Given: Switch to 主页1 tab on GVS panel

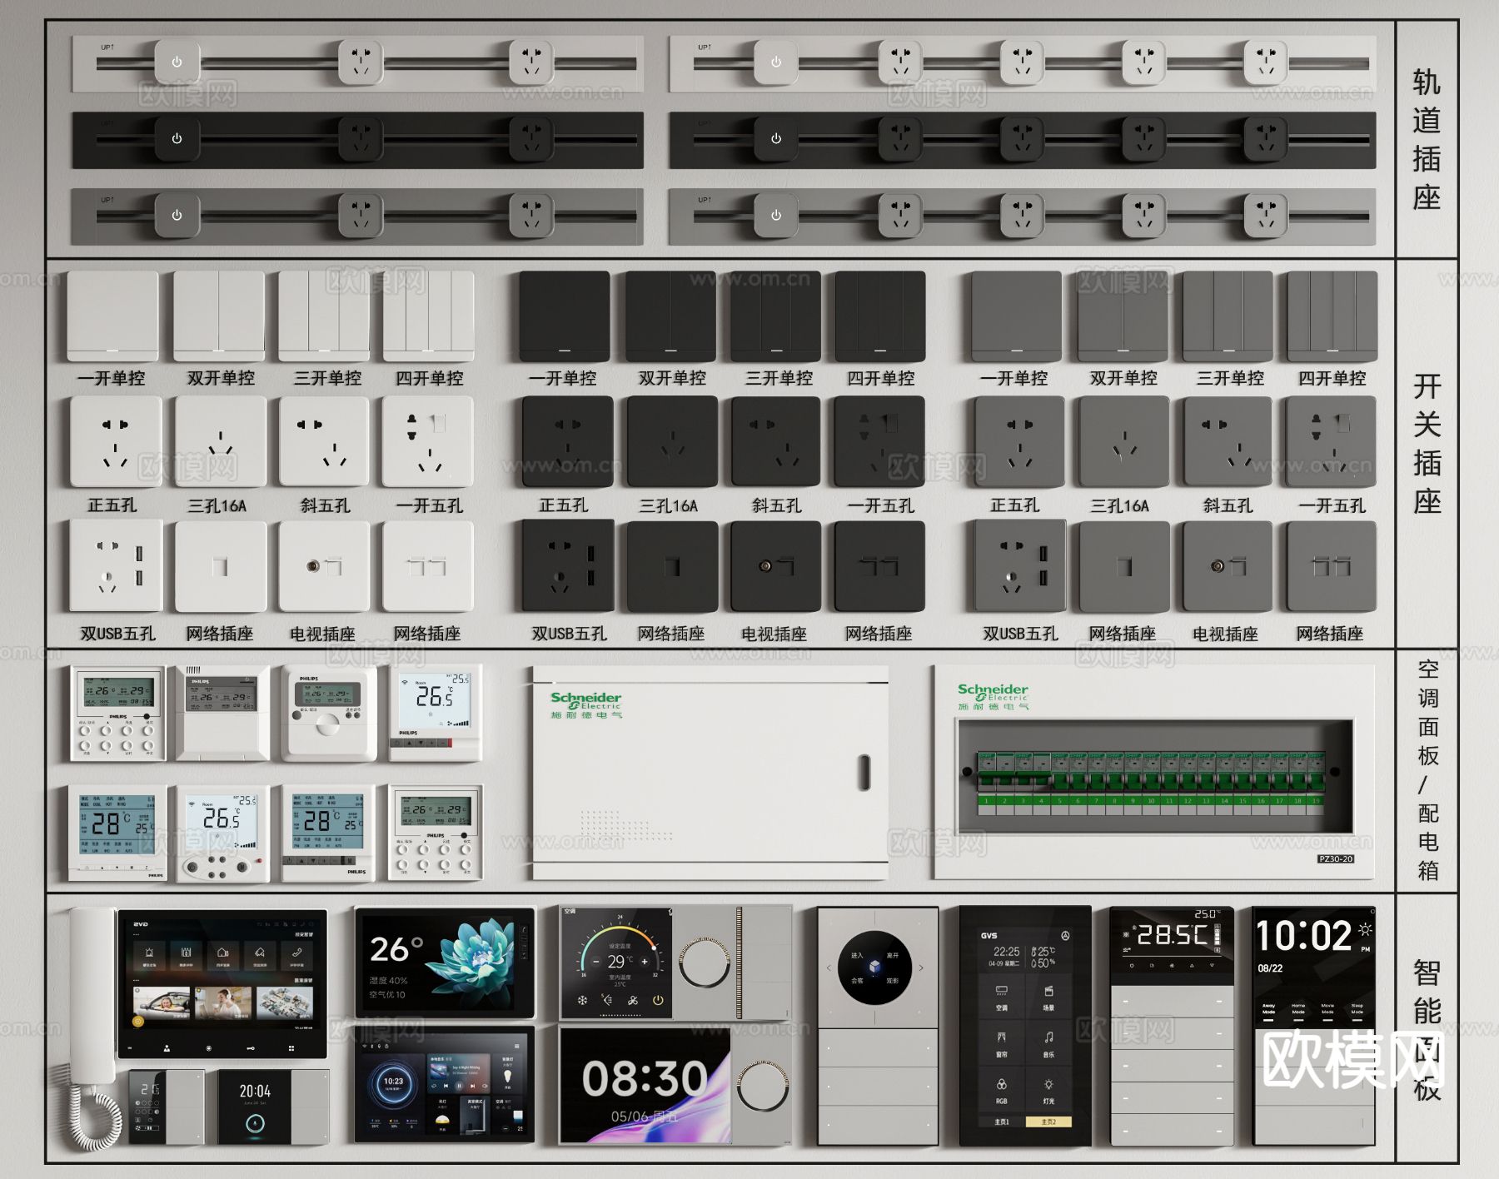Looking at the screenshot, I should point(1002,1122).
